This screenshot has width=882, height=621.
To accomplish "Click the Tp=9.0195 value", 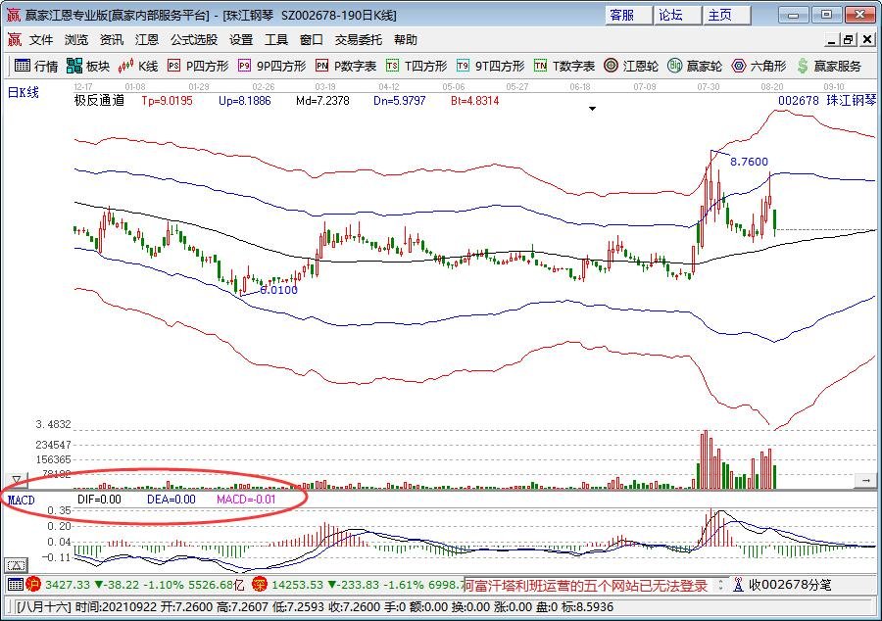I will pos(167,101).
